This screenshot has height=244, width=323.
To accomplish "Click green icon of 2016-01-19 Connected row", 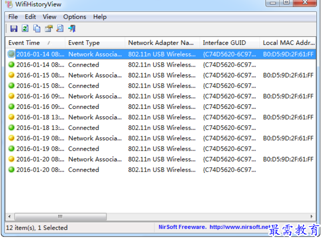I will click(12, 148).
